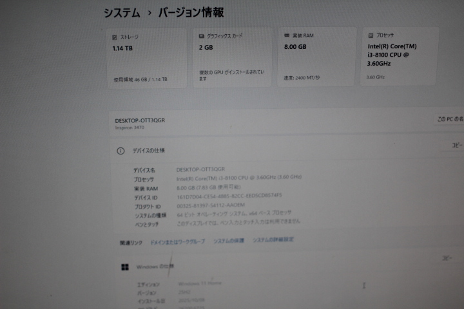Click 複数の GPU がインストールされています text
This screenshot has width=464, height=309.
[x=232, y=75]
